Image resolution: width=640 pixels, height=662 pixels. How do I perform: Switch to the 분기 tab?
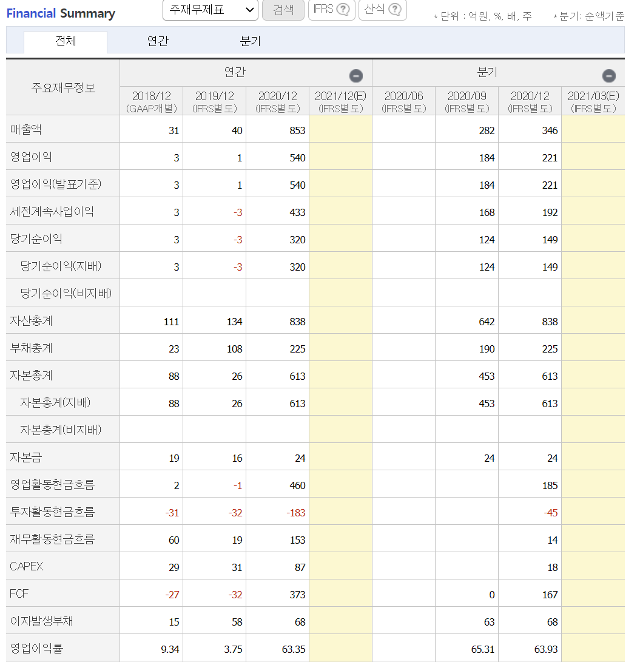[250, 41]
